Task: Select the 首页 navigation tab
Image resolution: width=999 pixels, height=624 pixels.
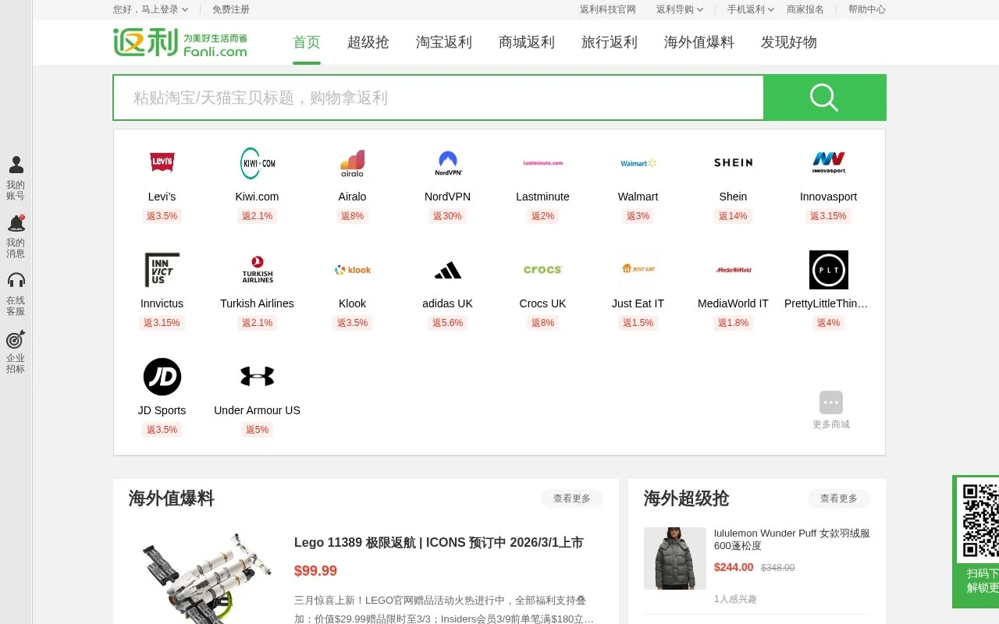Action: tap(307, 42)
